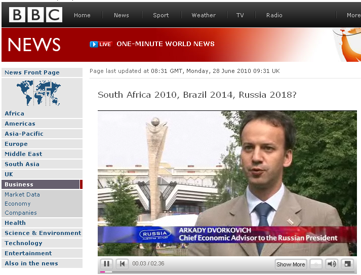
Task: Click the NEWS banner title
Action: 34,45
